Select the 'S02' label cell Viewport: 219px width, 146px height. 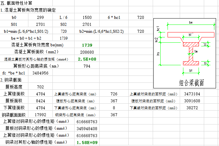pos(63,24)
